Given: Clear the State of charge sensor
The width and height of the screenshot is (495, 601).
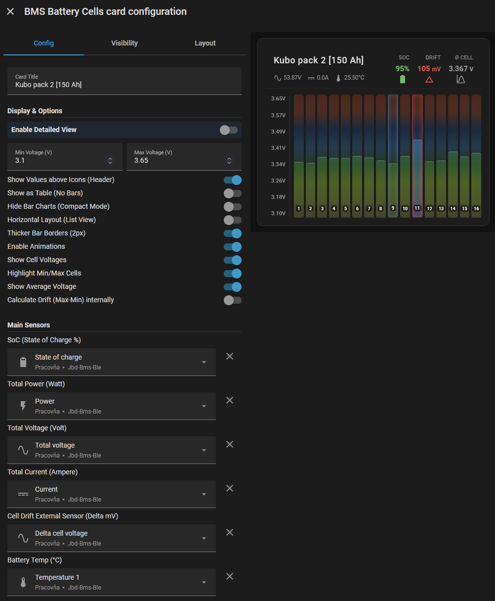Looking at the screenshot, I should [x=230, y=356].
